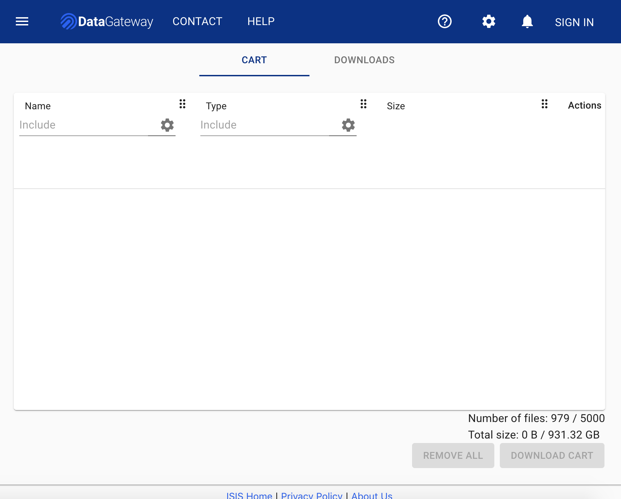Open the settings gear in the top bar
Viewport: 621px width, 499px height.
[x=488, y=21]
